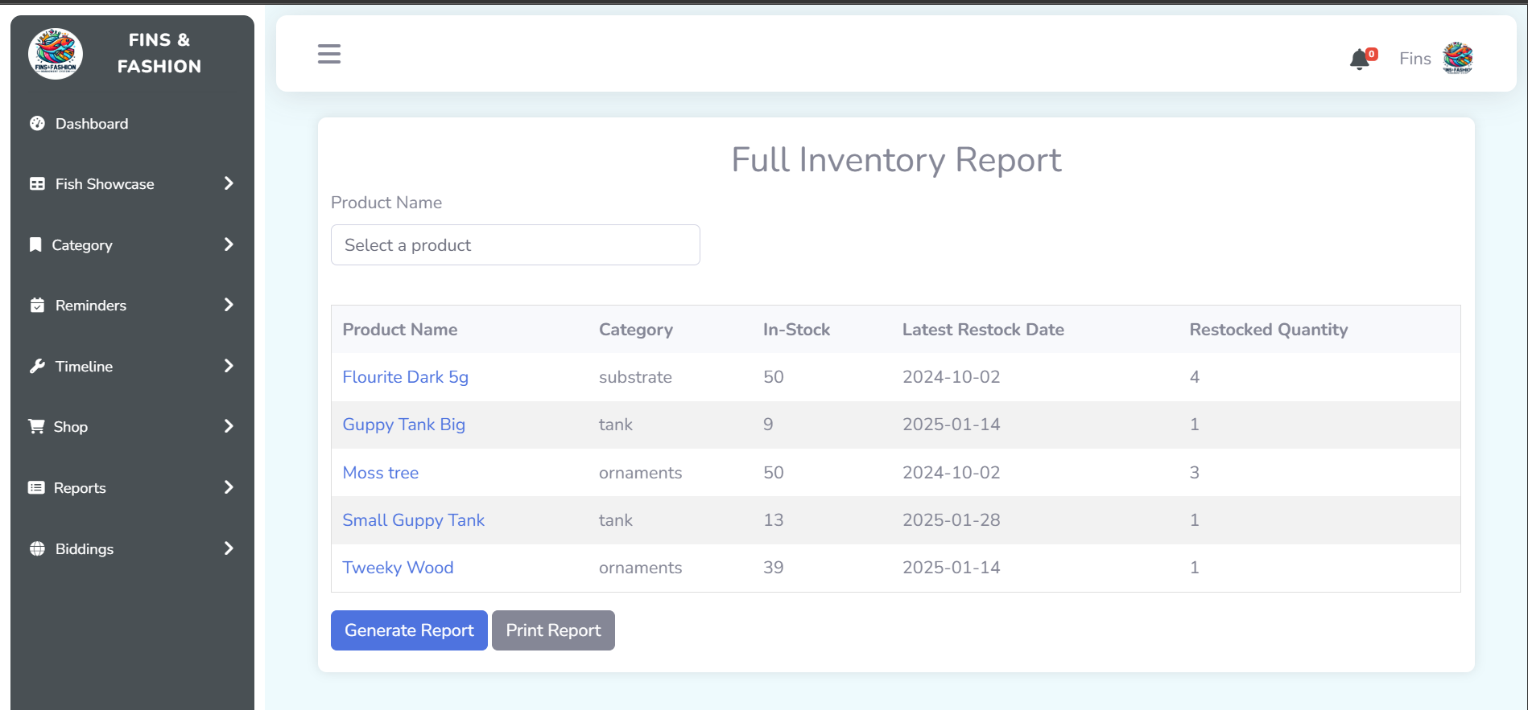Click the Biddings globe icon

37,548
